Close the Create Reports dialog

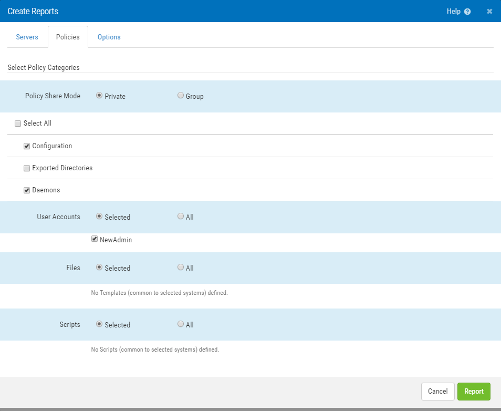click(489, 12)
